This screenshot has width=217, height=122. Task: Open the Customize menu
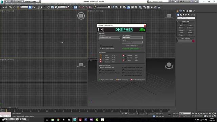pos(84,4)
